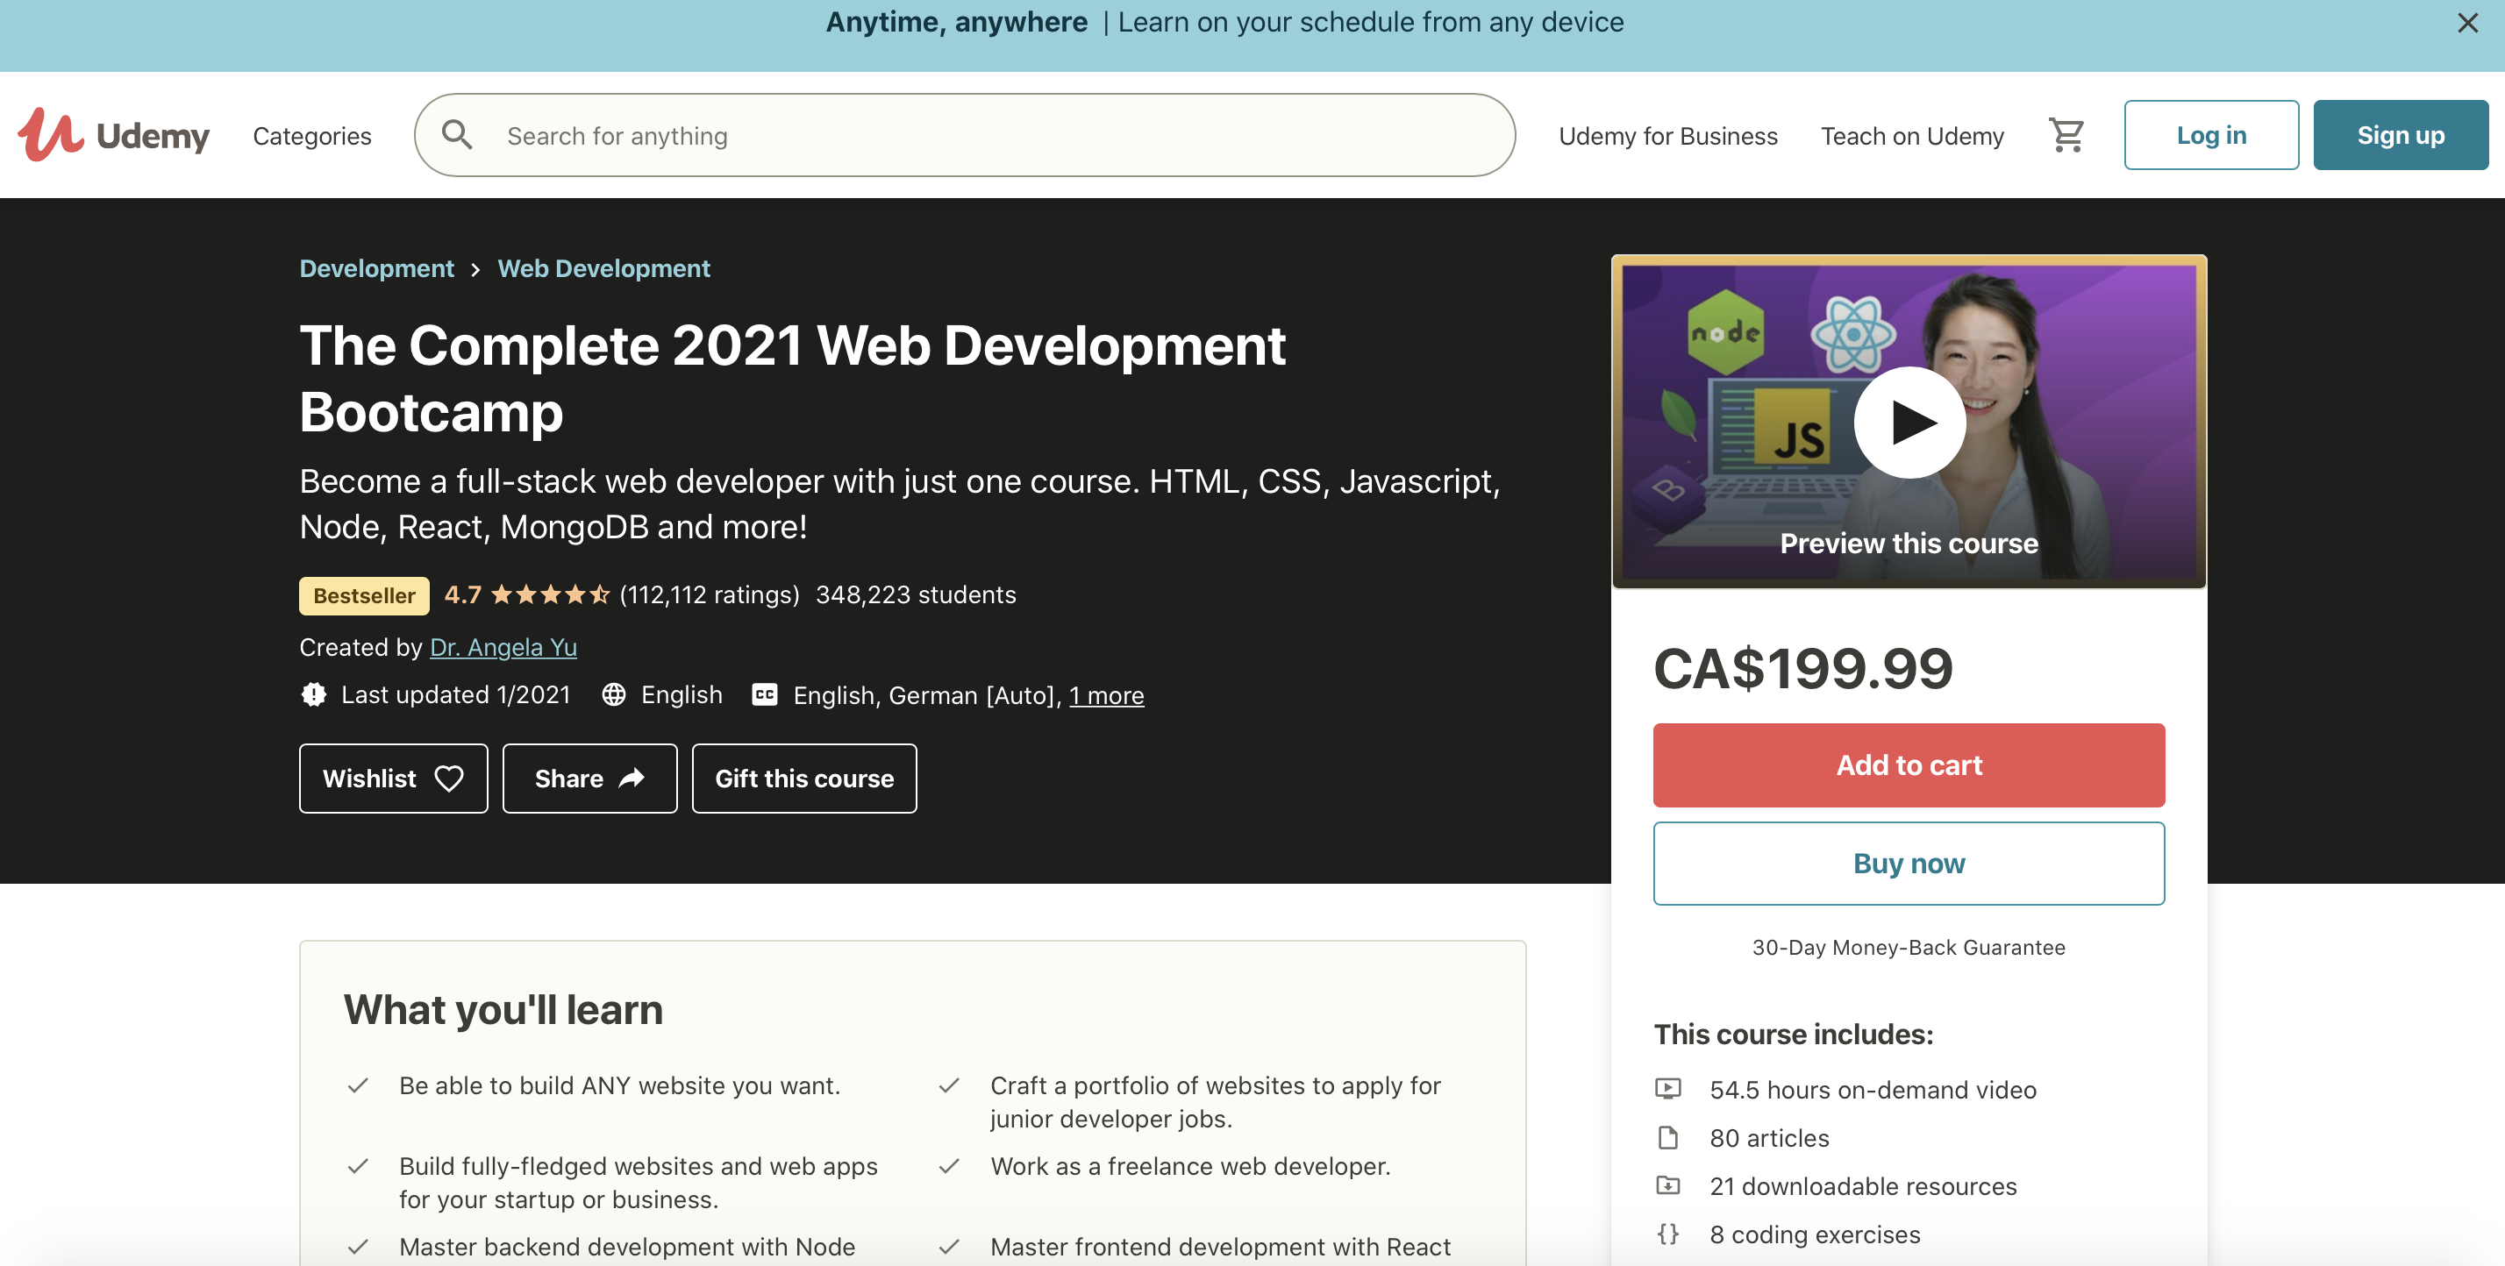Open the Categories menu
The width and height of the screenshot is (2505, 1266).
point(312,135)
